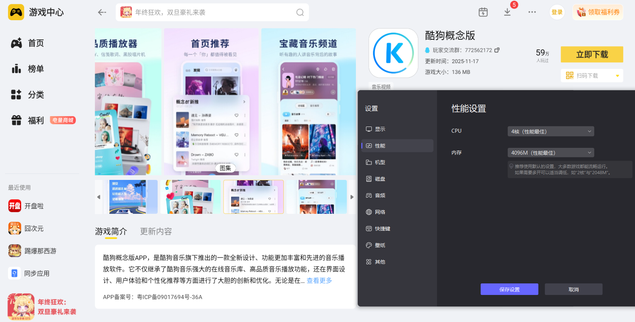Click the 榜单 chart sidebar icon

(x=16, y=69)
